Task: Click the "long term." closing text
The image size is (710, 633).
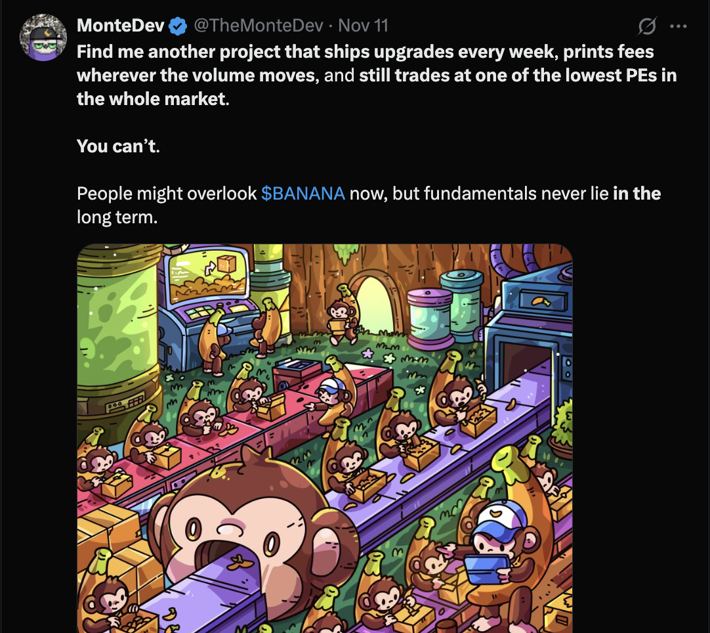Action: [117, 217]
